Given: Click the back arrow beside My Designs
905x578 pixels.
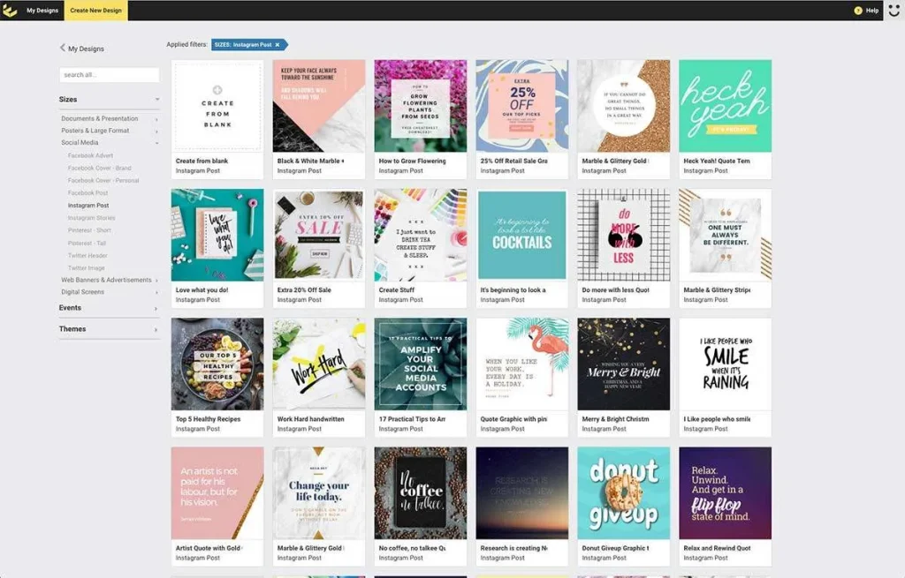Looking at the screenshot, I should (63, 49).
